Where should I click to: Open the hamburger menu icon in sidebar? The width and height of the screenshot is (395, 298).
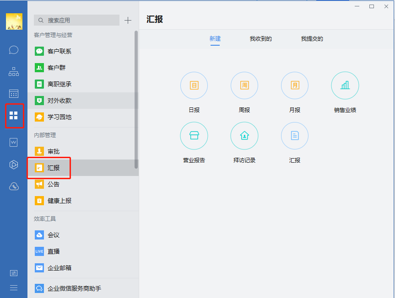pyautogui.click(x=14, y=287)
